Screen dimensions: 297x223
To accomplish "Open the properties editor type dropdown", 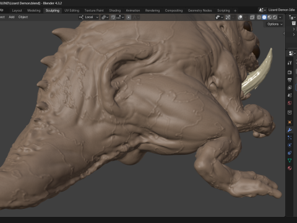I will tap(292, 53).
